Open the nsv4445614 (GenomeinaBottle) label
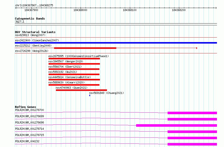Screen dimensions: 224x147 [x=69, y=77]
